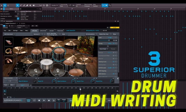The width and height of the screenshot is (186, 112).
Task: Open the Acción dropdown menu
Action: point(54,5)
